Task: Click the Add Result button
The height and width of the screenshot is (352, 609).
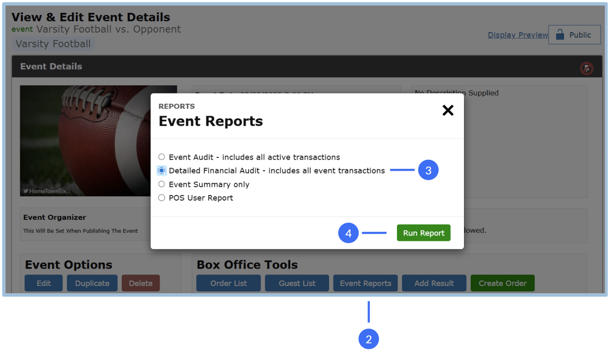Action: click(x=434, y=283)
